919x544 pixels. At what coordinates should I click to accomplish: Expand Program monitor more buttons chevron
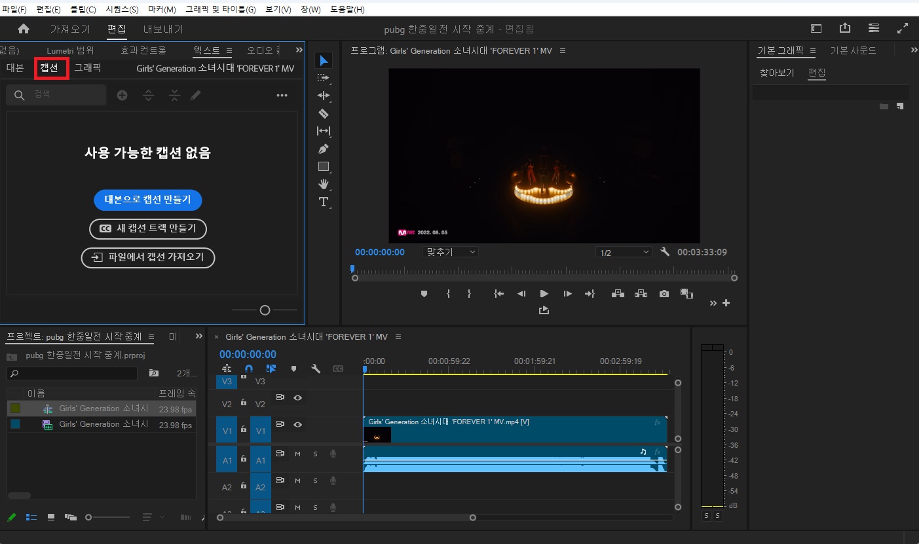point(713,303)
